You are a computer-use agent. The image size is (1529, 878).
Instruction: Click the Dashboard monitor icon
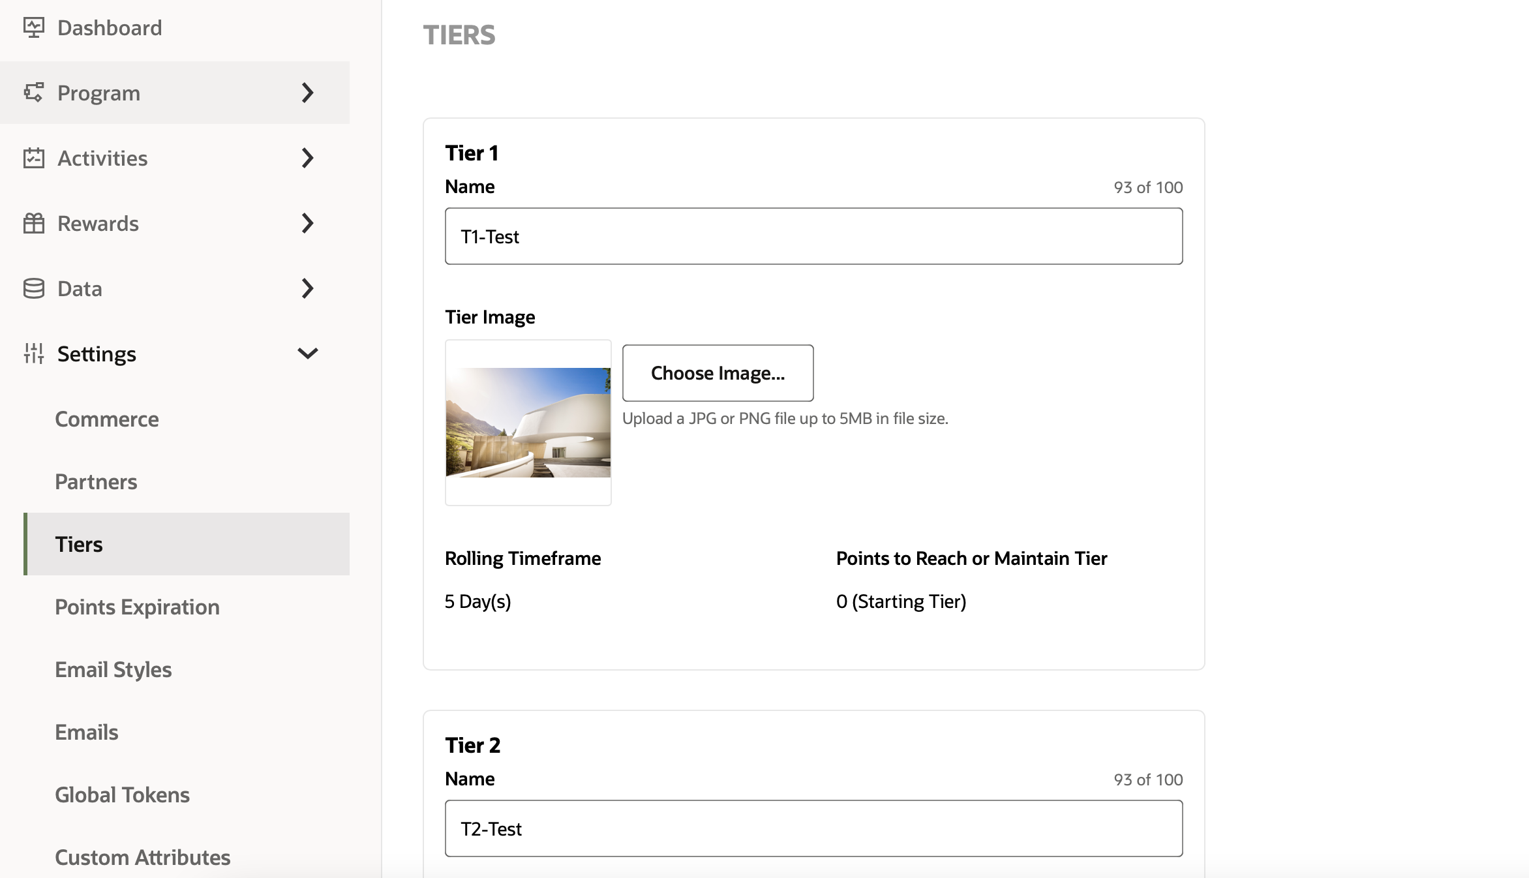(x=33, y=27)
